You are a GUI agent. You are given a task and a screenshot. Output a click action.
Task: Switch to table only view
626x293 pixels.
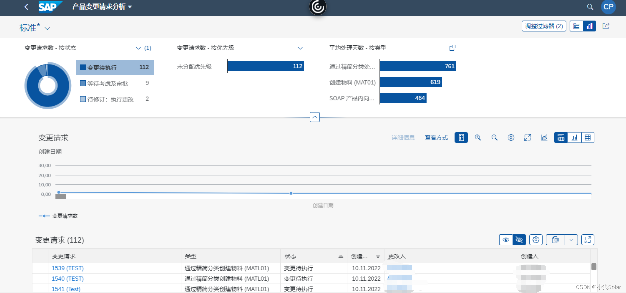[587, 138]
